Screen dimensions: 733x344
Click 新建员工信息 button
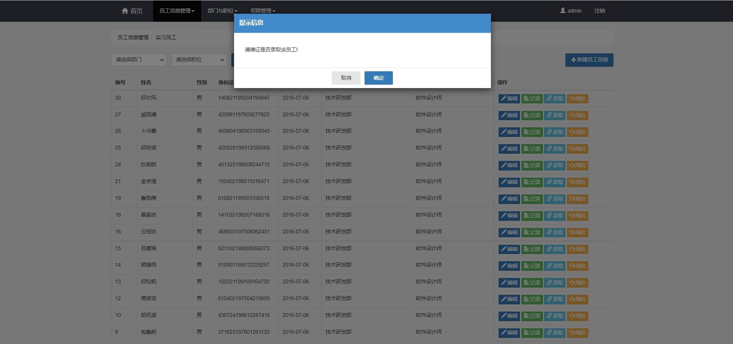(x=589, y=60)
